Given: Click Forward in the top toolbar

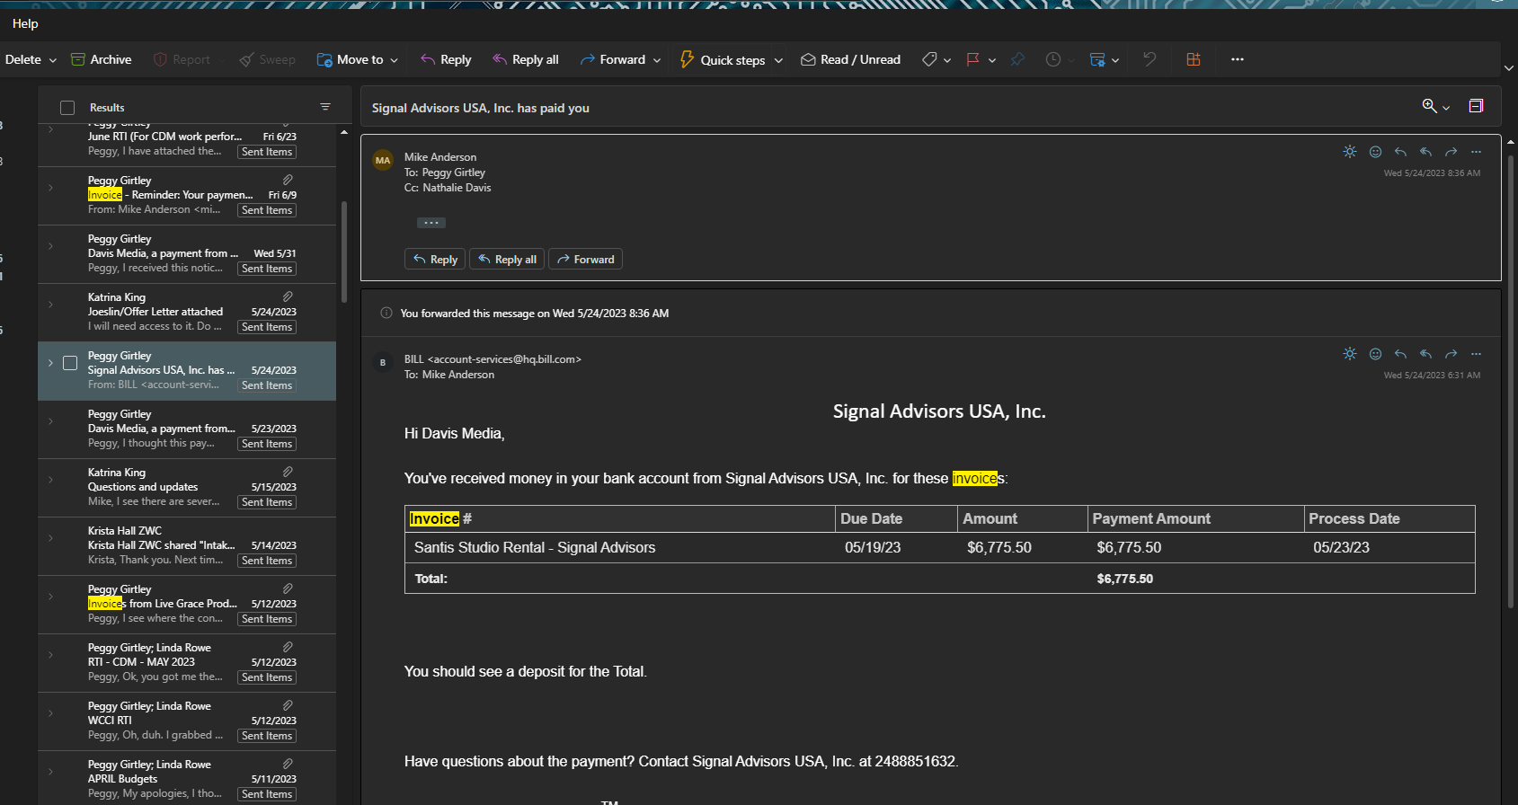Looking at the screenshot, I should (x=613, y=59).
